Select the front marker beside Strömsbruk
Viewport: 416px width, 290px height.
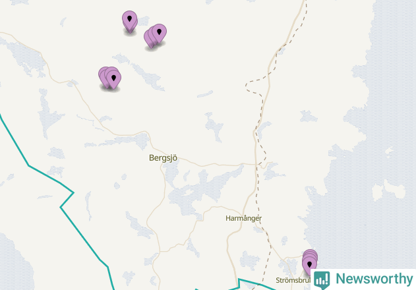point(309,264)
